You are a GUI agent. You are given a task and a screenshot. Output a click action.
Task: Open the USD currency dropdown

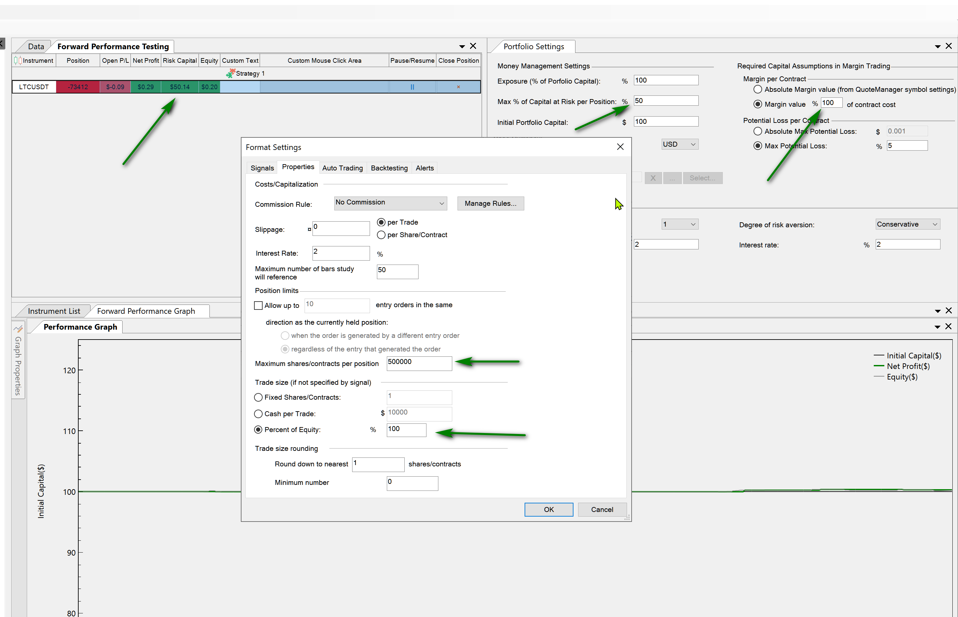680,145
